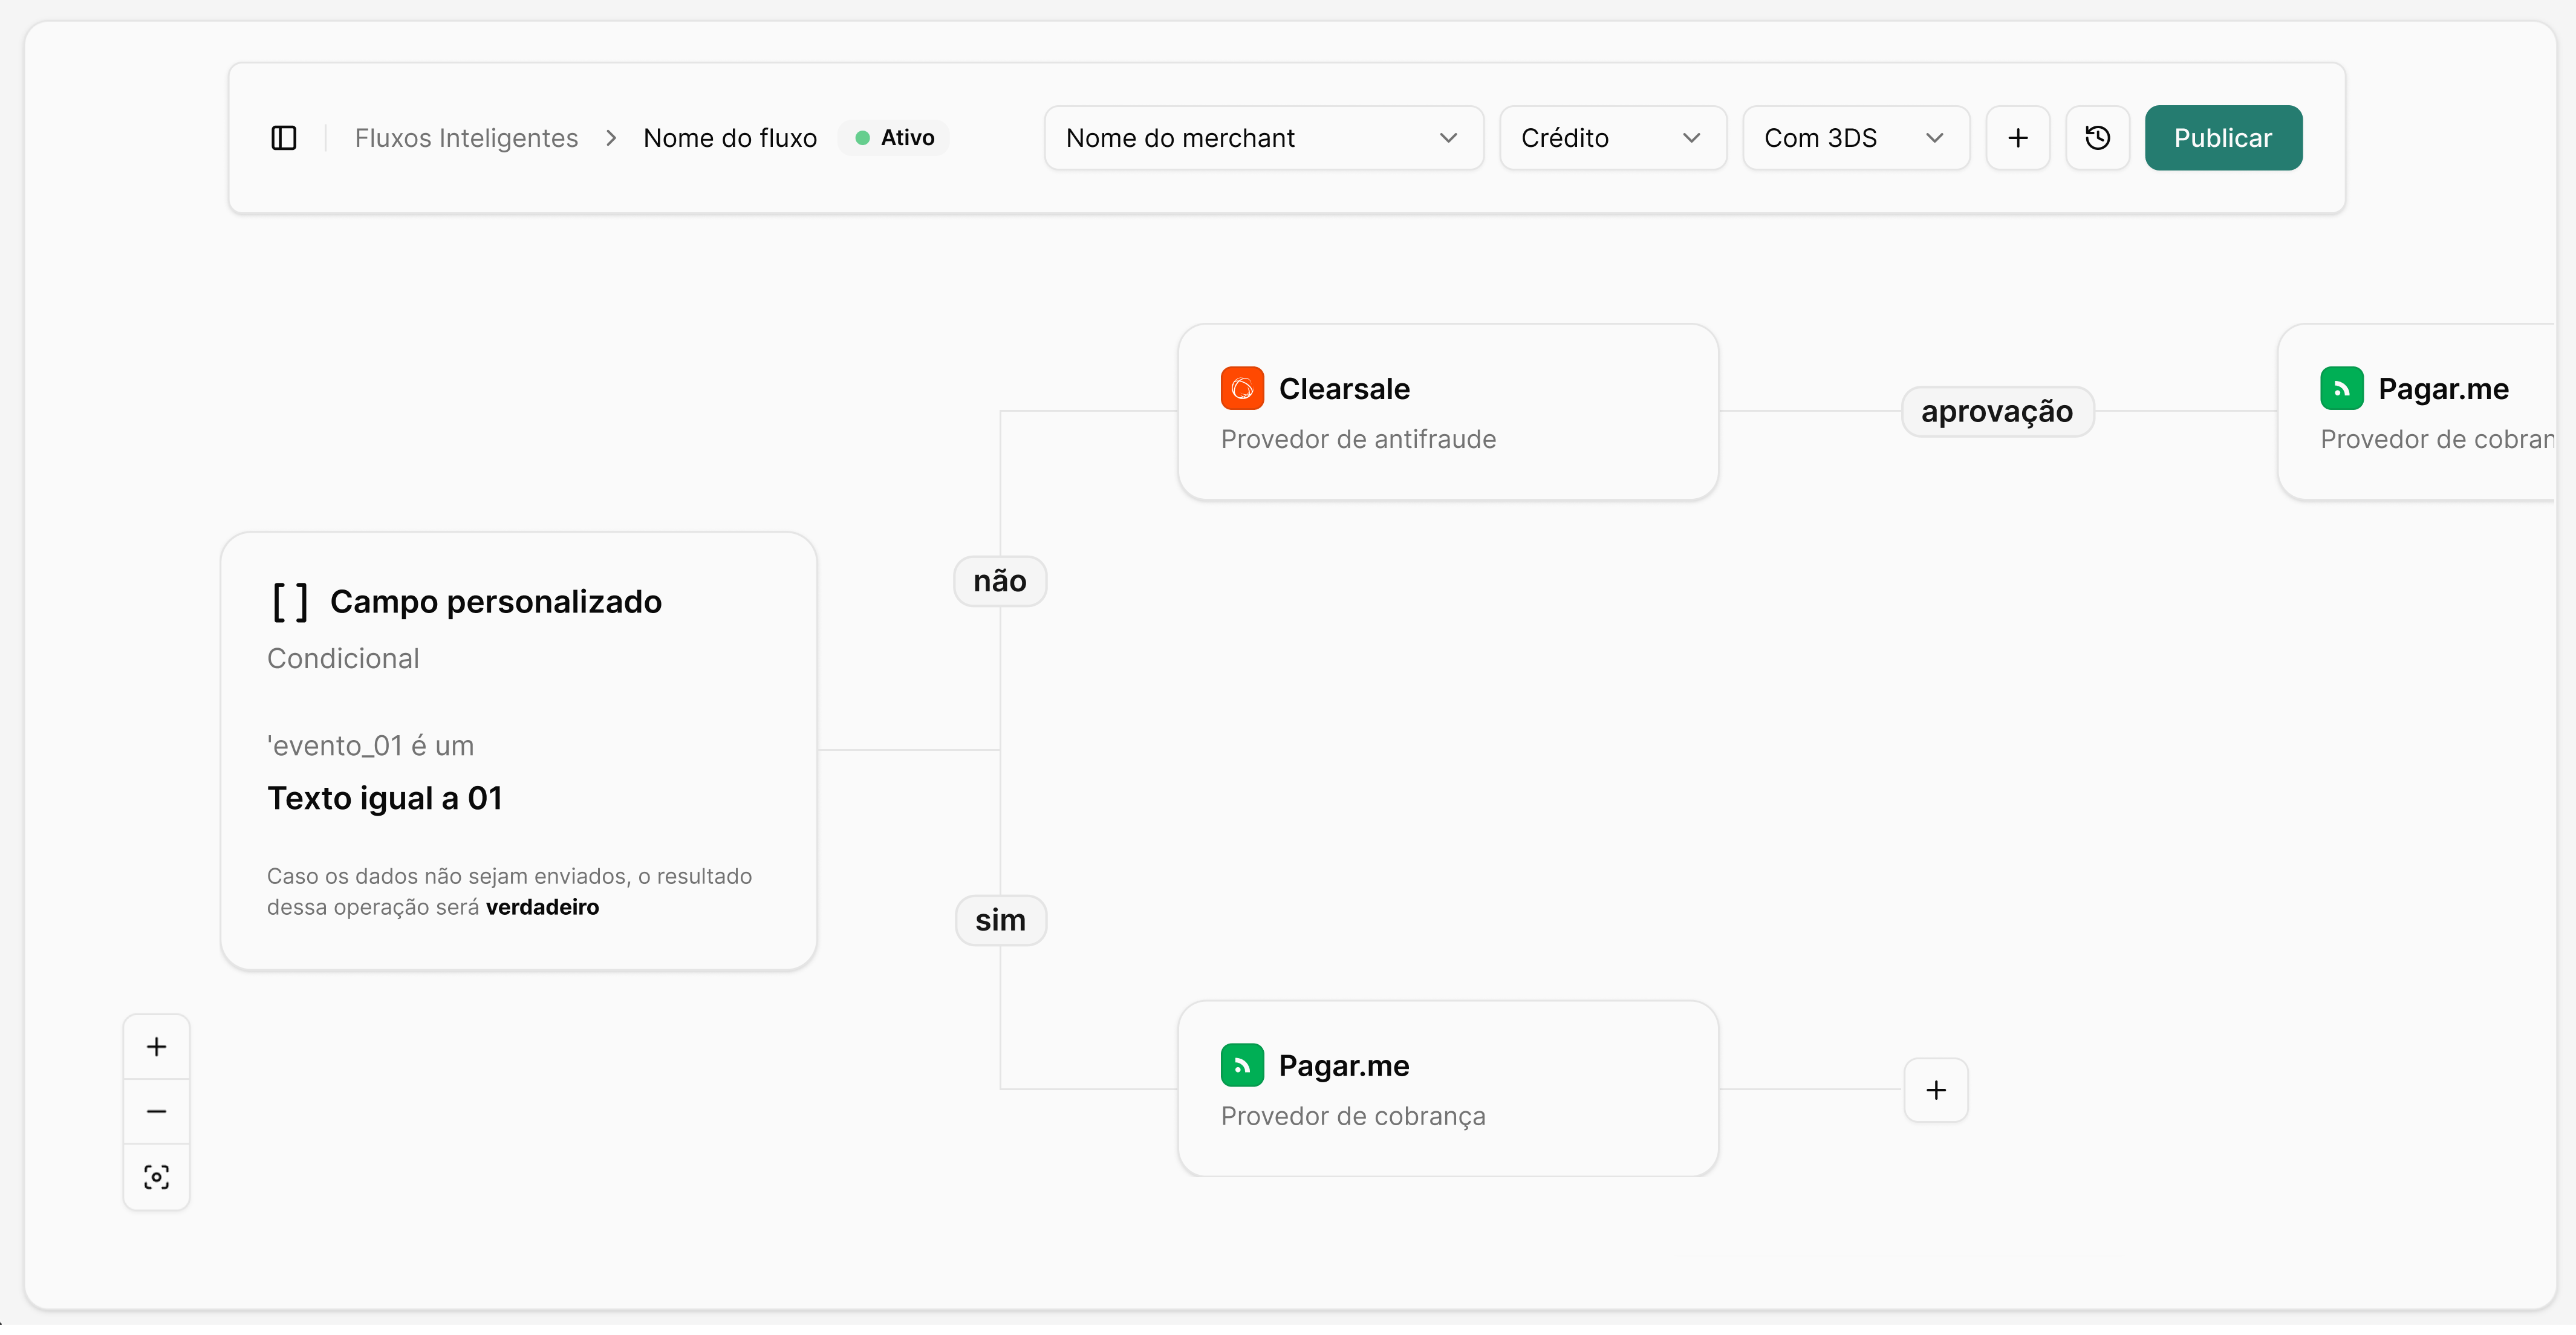Toggle the sidebar panel icon

(284, 138)
